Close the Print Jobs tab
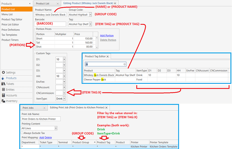 coord(44,108)
